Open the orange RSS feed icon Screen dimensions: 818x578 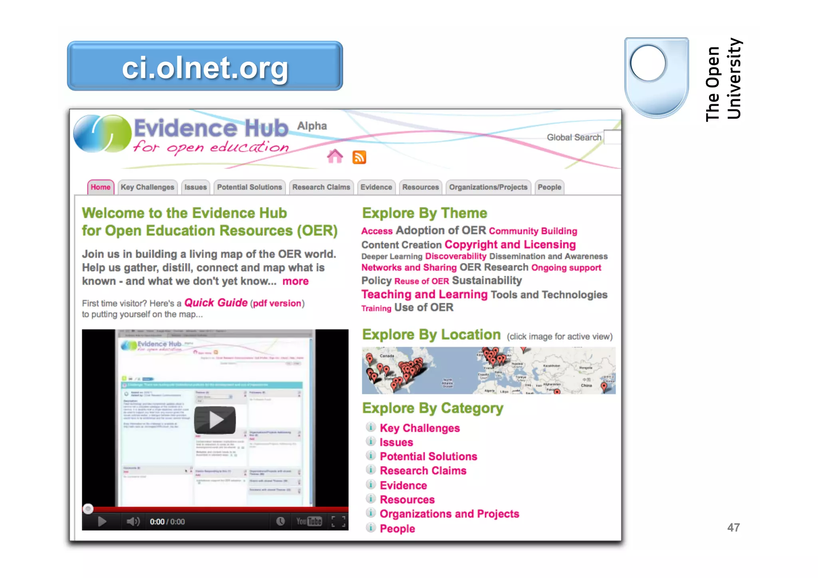click(x=359, y=157)
